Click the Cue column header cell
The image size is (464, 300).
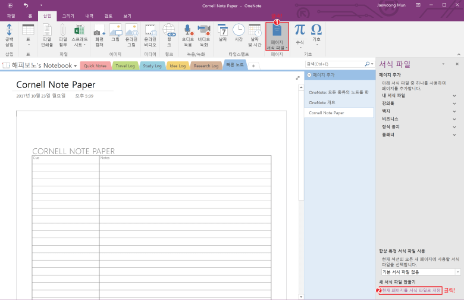[65, 159]
